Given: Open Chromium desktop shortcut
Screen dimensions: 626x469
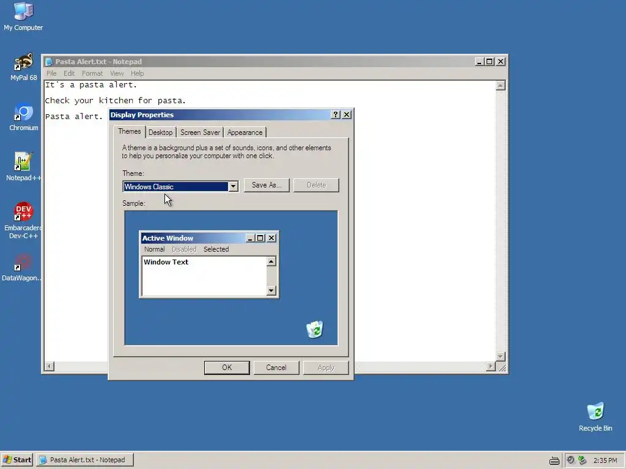Looking at the screenshot, I should tap(23, 117).
